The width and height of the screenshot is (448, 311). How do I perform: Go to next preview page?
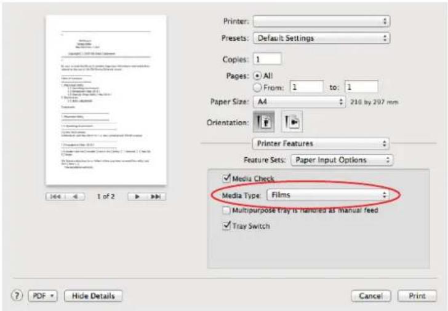137,197
